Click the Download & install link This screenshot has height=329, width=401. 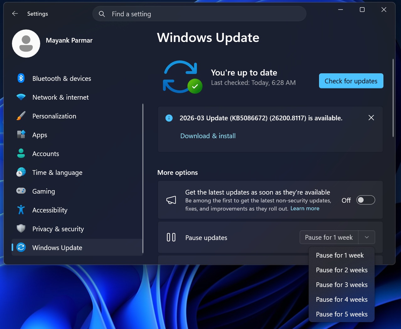pyautogui.click(x=208, y=136)
